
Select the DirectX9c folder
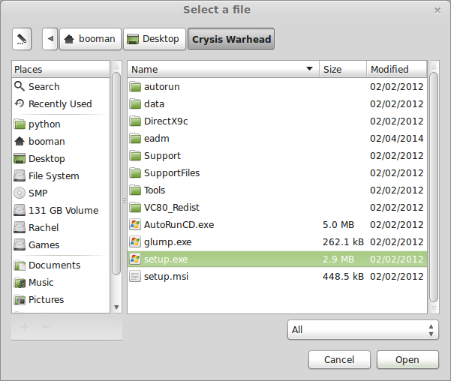[x=277, y=121]
